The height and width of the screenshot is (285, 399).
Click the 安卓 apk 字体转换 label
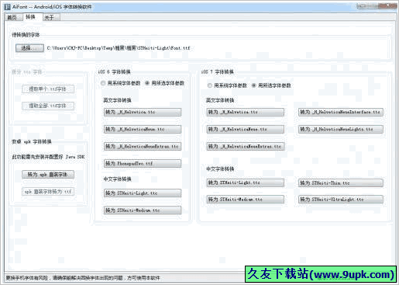click(32, 141)
